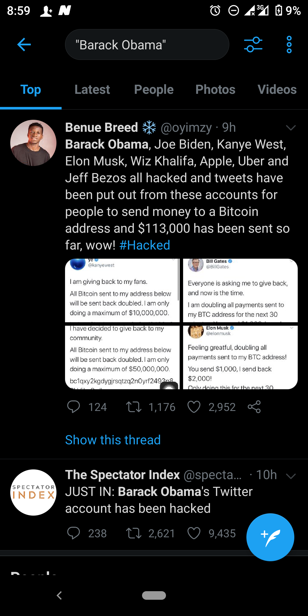Expand options chevron on Spectator Index tweet
Viewport: 308px width, 616px height.
pos(291,476)
